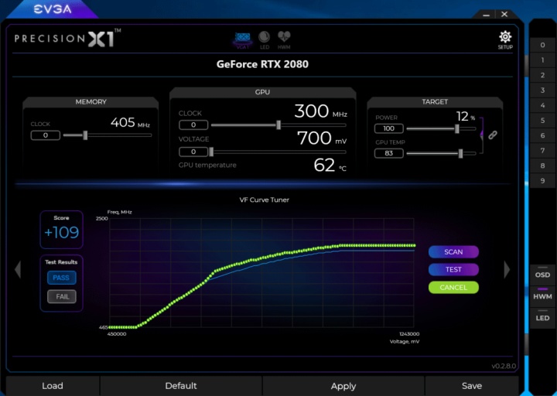The width and height of the screenshot is (557, 396).
Task: Select profile slot 2
Action: click(x=542, y=75)
